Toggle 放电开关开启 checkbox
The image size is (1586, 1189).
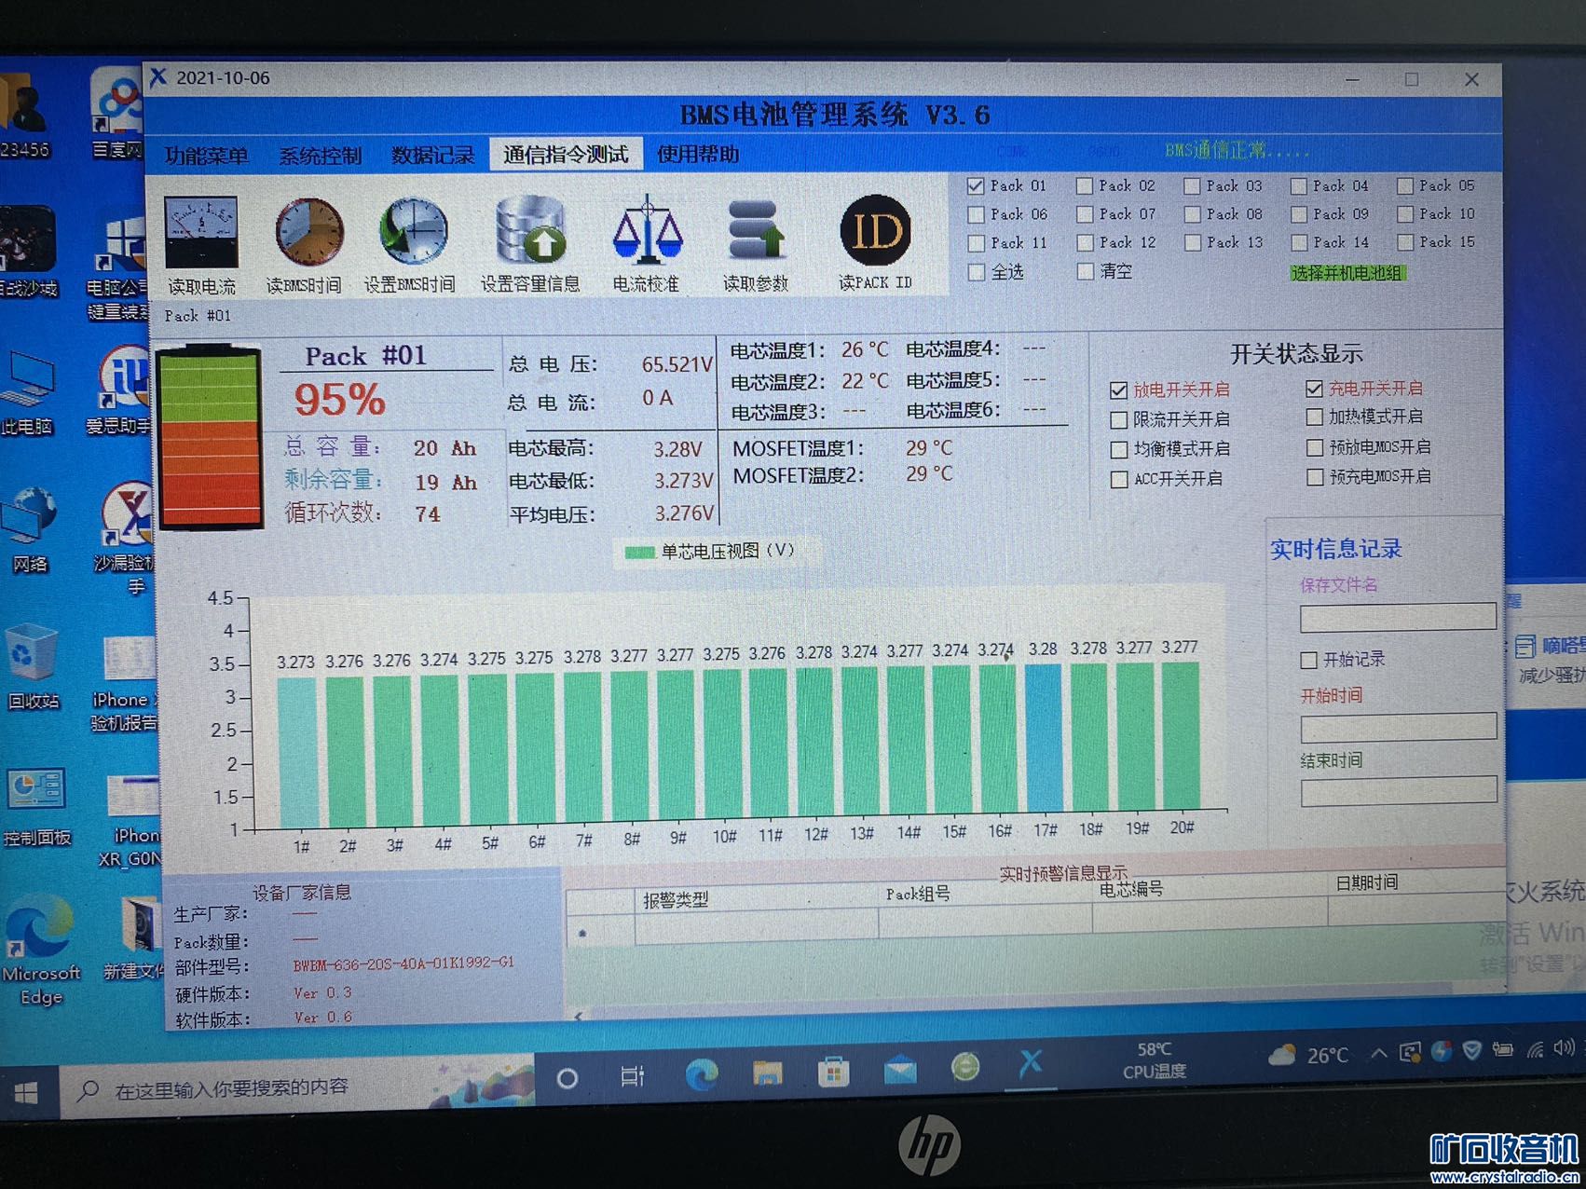point(1119,390)
